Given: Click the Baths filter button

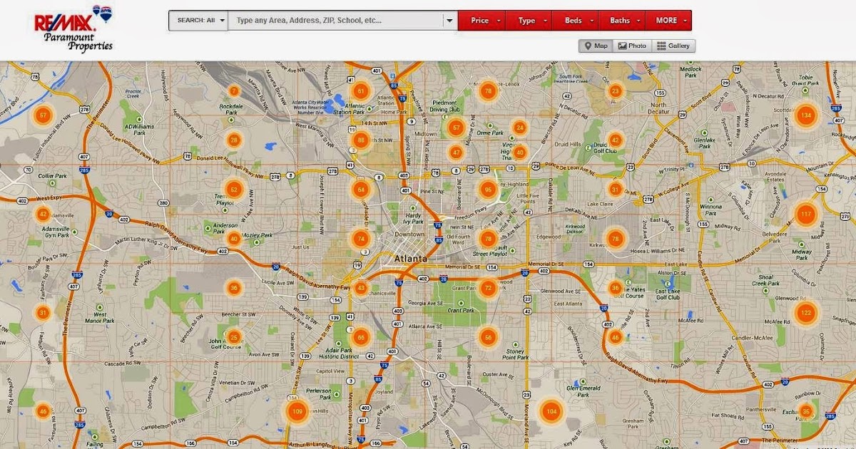Looking at the screenshot, I should [x=622, y=21].
